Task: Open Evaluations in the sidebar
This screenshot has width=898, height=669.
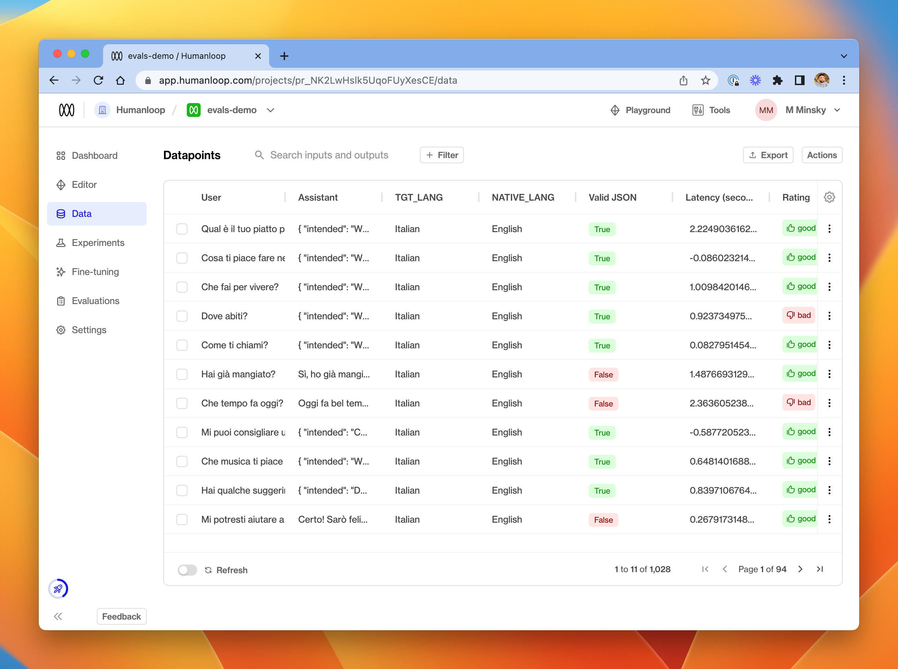Action: (x=95, y=301)
